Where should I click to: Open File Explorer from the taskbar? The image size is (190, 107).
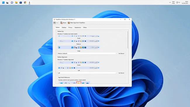click(16, 2)
